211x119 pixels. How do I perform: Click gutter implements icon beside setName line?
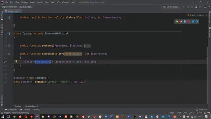point(9,46)
